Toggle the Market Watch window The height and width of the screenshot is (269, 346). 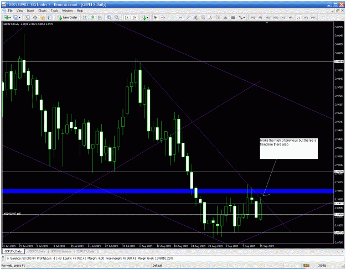click(27, 17)
